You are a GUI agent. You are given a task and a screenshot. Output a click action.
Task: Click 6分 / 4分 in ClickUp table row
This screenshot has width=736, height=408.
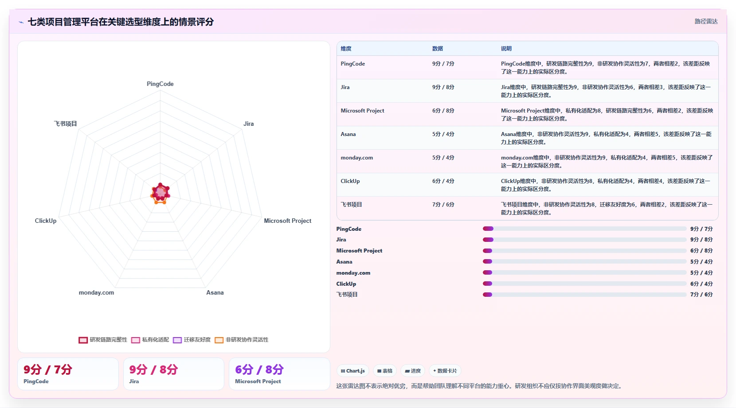[443, 181]
